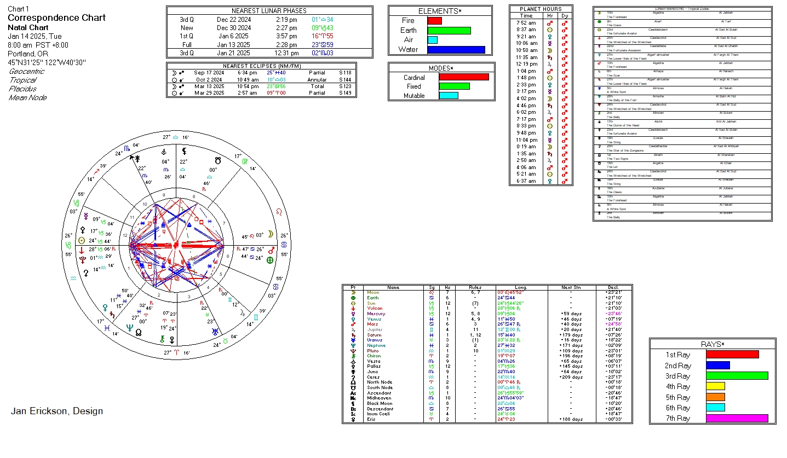Click the teal Neptune trident glyph in the wheel
787x458 pixels.
130,328
